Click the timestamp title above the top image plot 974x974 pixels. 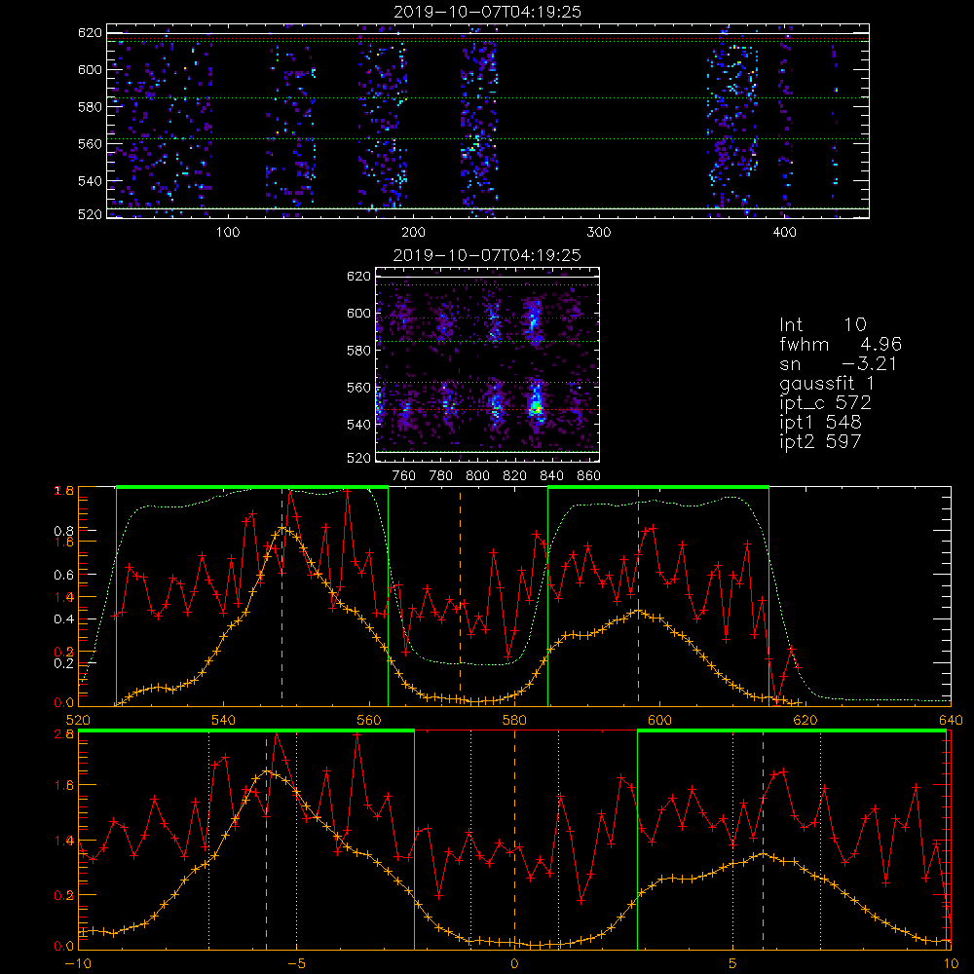tap(488, 12)
